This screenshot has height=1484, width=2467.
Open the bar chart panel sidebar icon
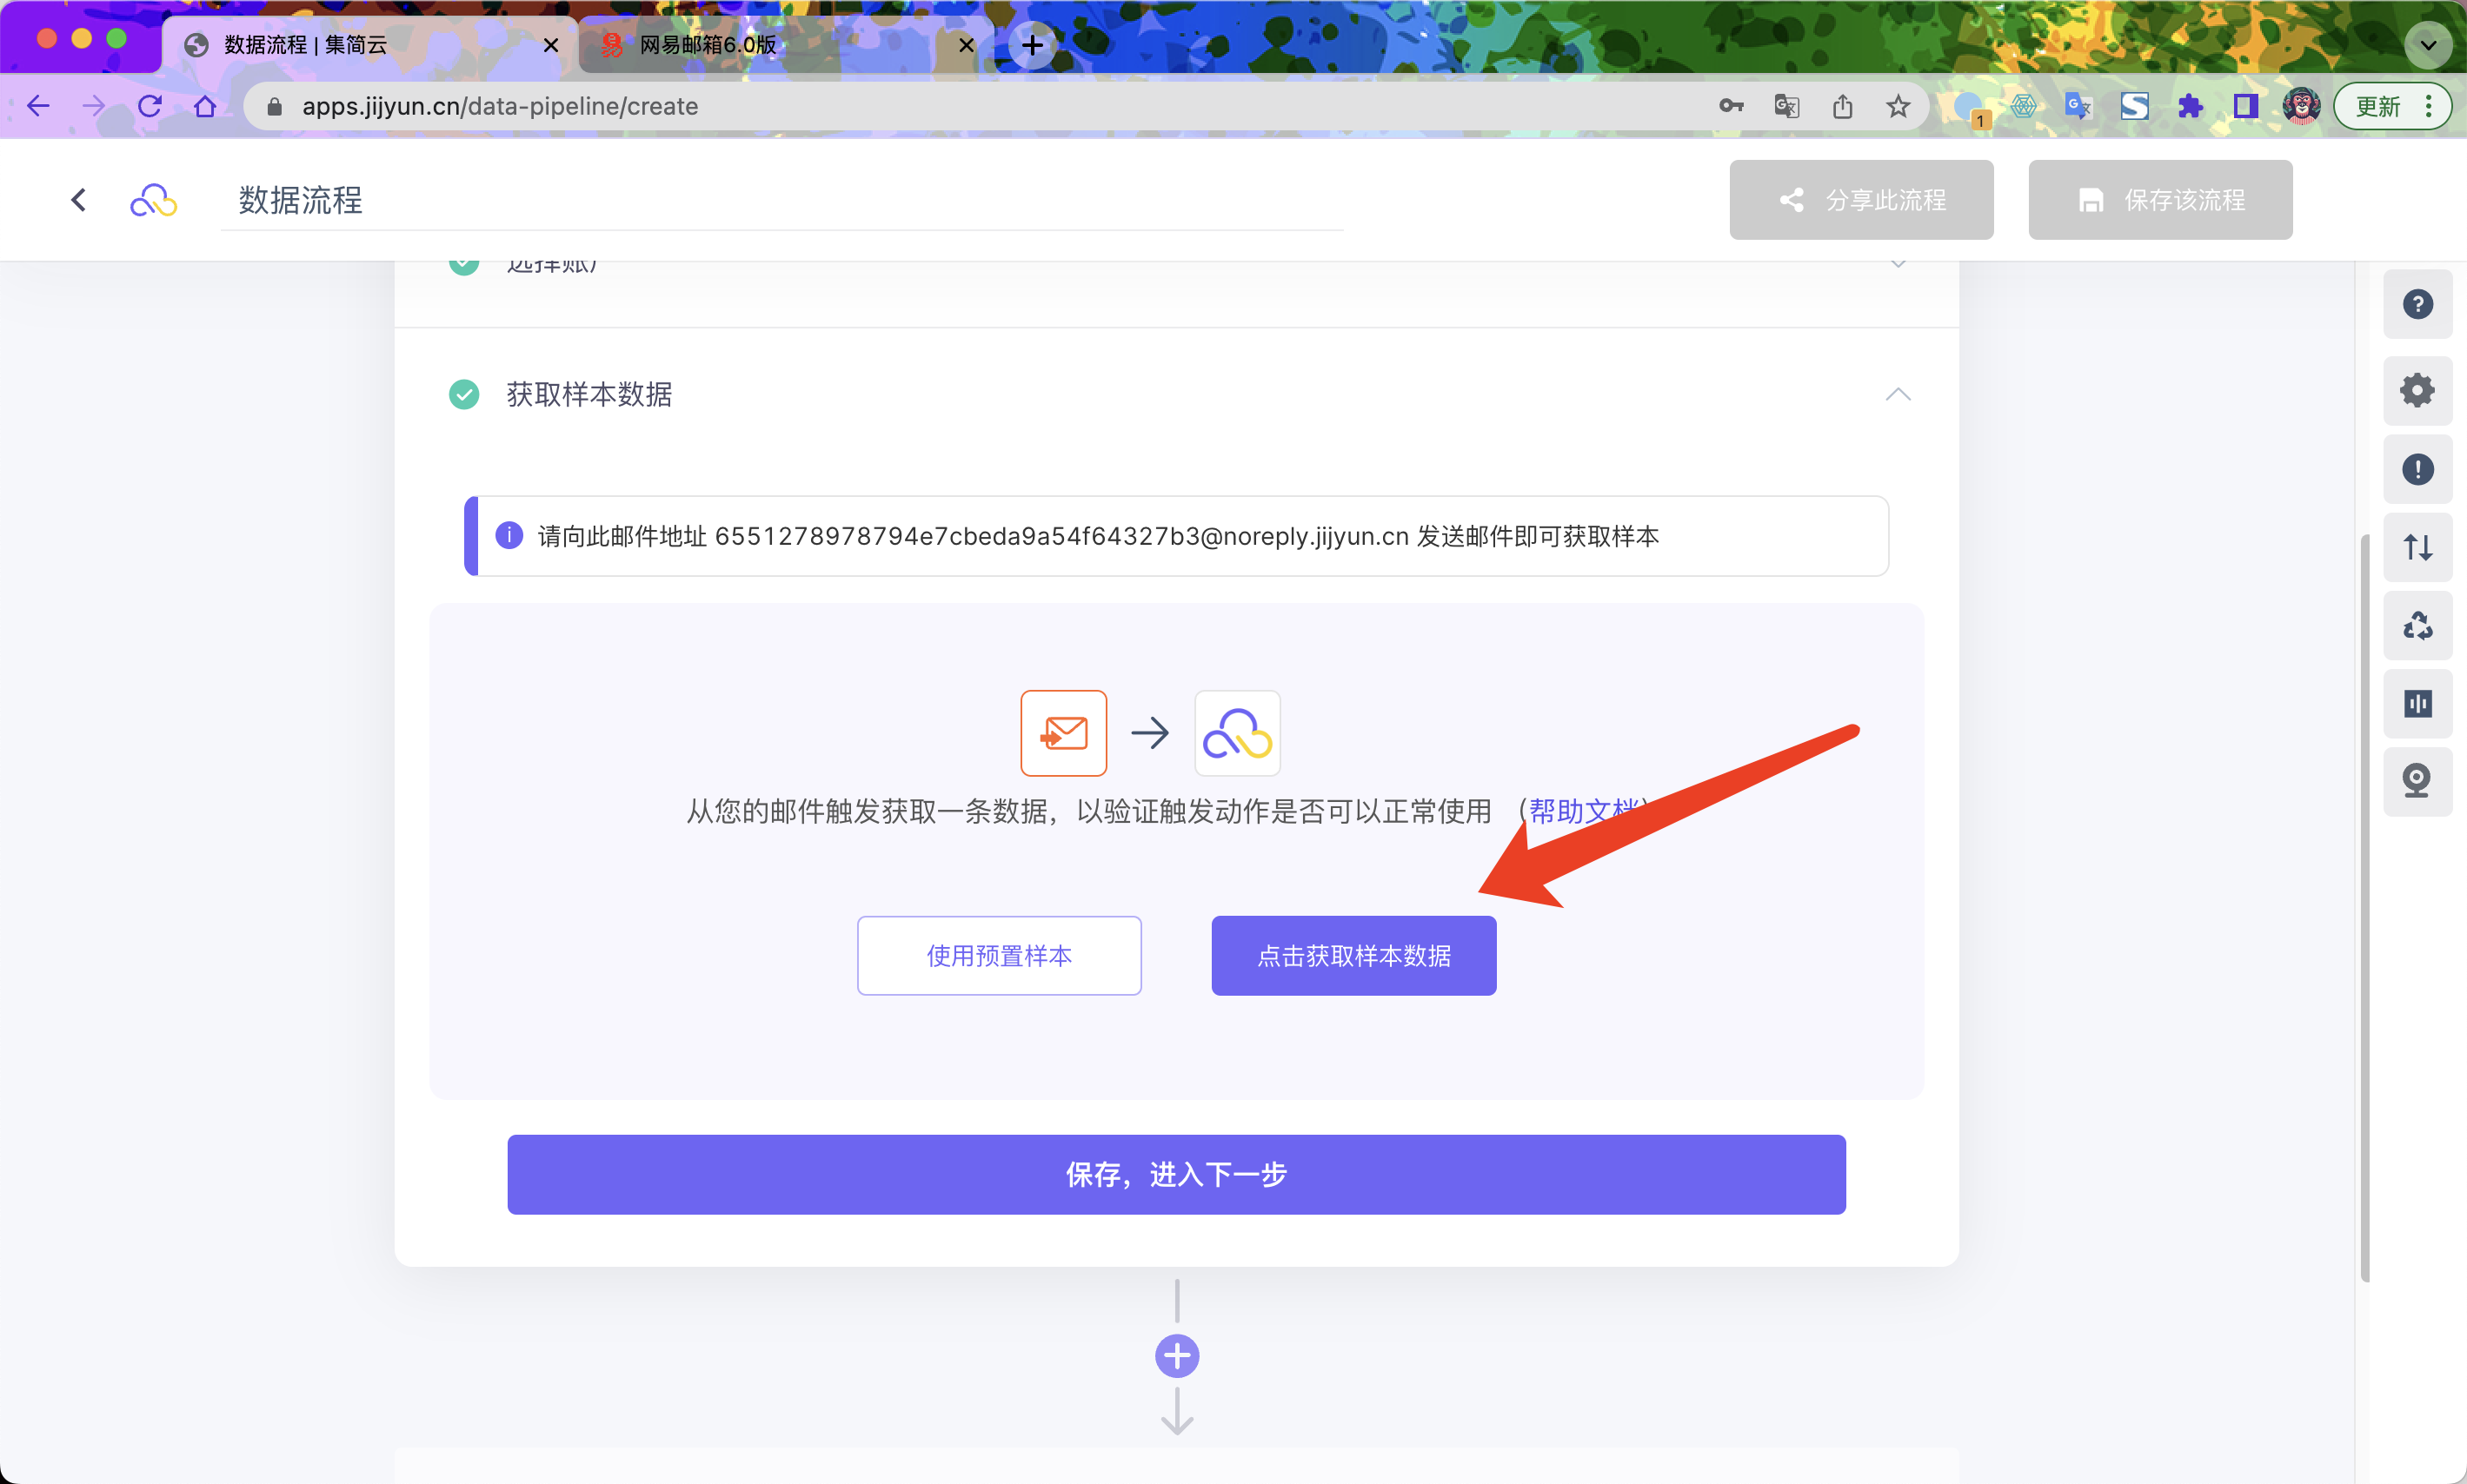pyautogui.click(x=2417, y=704)
